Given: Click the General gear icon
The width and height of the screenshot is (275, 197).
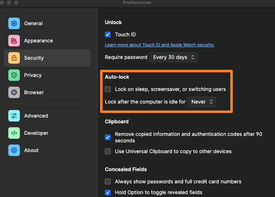Looking at the screenshot, I should [x=14, y=23].
